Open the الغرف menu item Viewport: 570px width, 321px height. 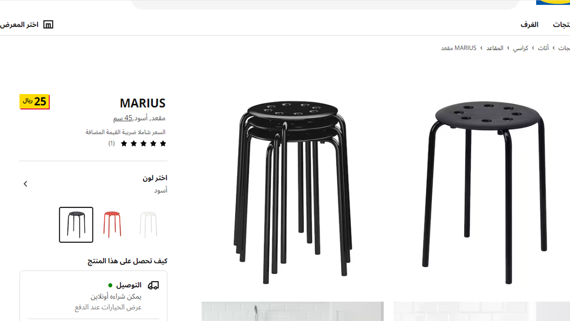pos(529,25)
